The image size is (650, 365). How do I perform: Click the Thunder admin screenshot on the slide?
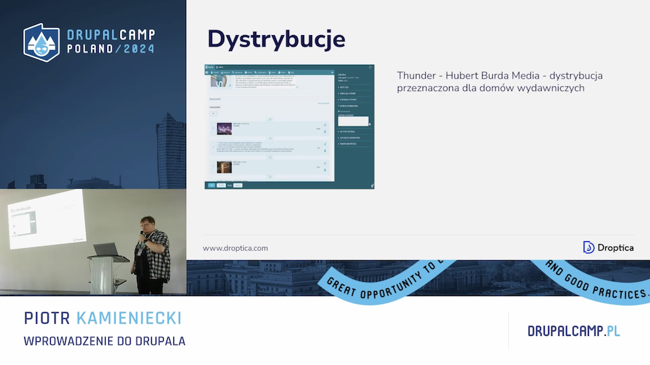click(289, 126)
